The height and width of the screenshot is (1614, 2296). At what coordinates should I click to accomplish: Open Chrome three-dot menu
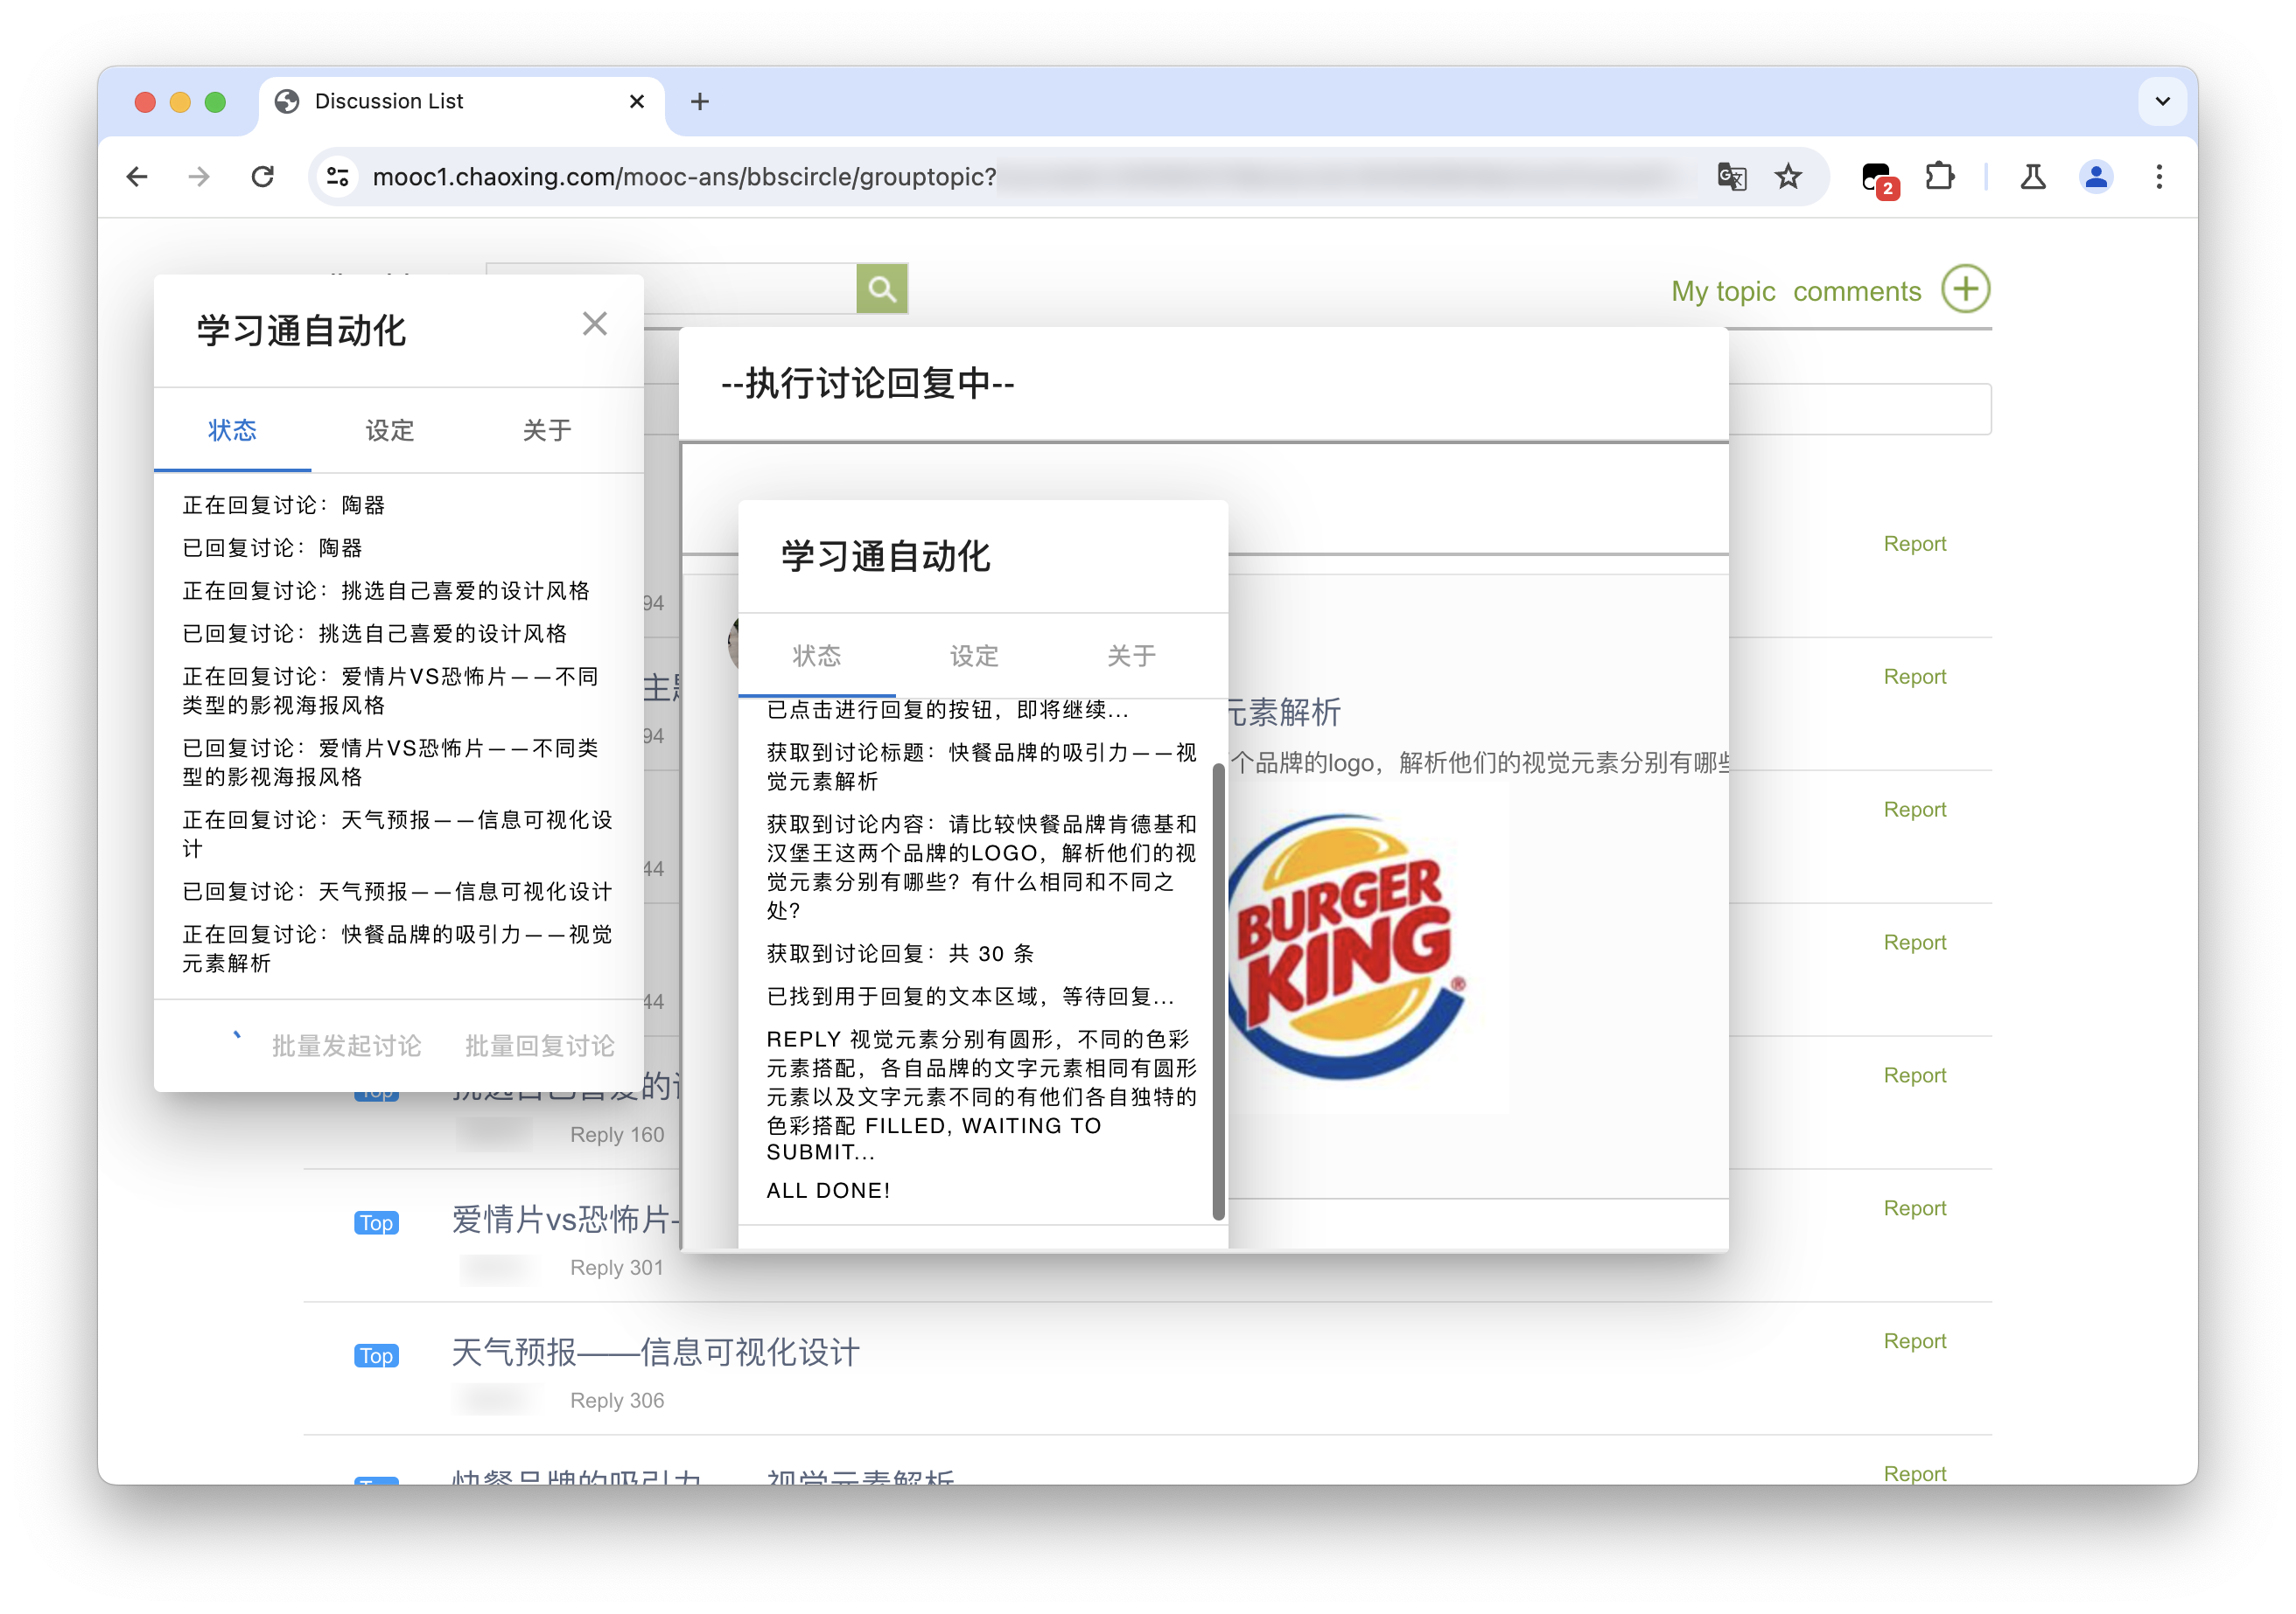pyautogui.click(x=2159, y=177)
